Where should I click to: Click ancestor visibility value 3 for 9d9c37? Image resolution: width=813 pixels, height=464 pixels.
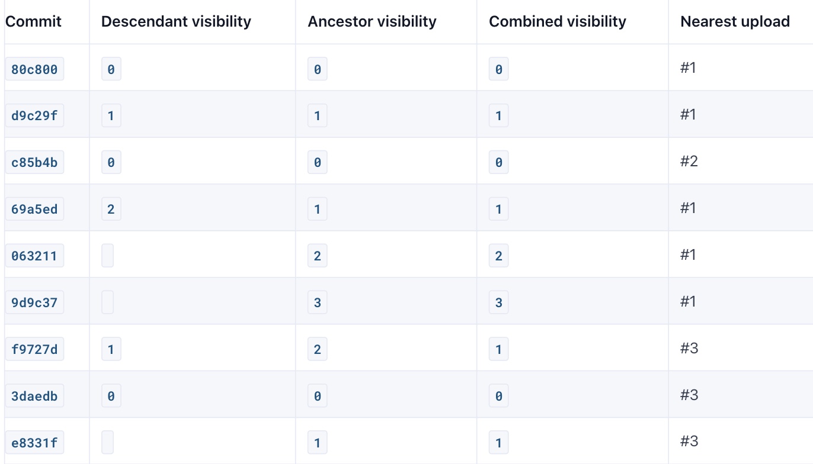click(318, 302)
